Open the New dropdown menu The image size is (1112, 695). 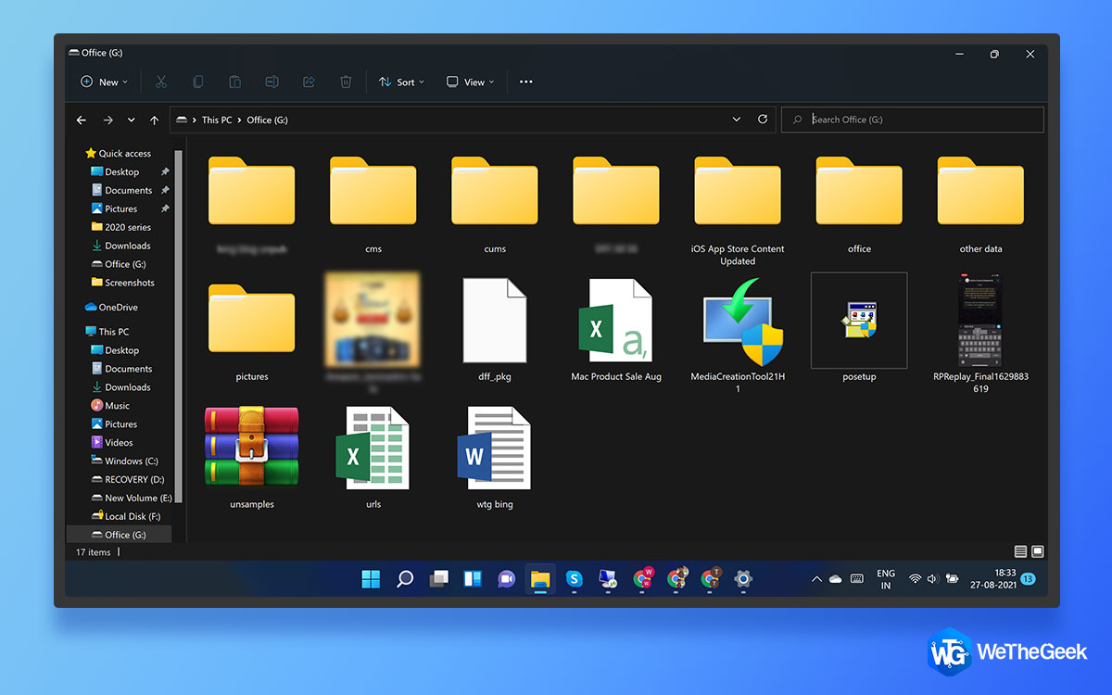pos(104,82)
